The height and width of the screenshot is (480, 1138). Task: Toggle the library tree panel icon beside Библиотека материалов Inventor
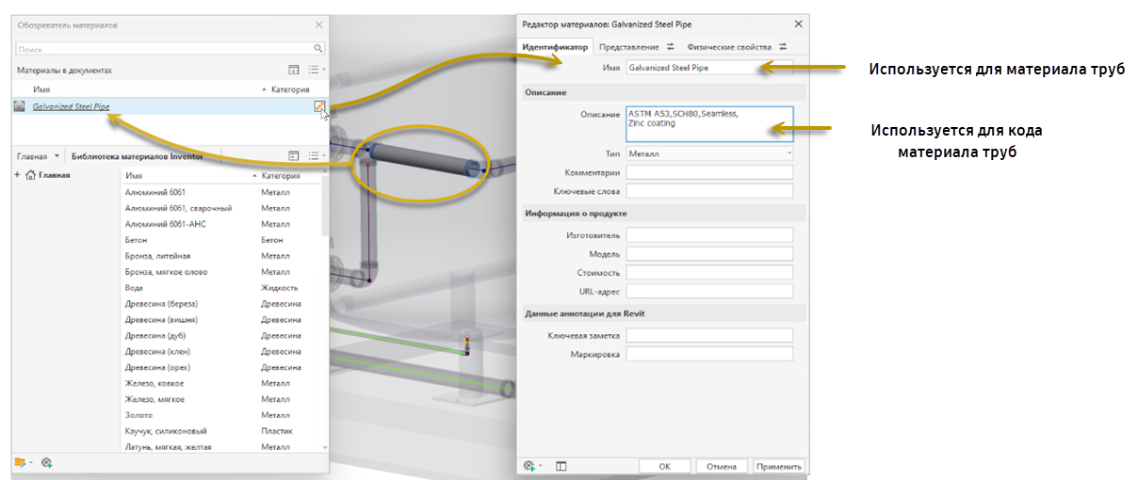294,156
